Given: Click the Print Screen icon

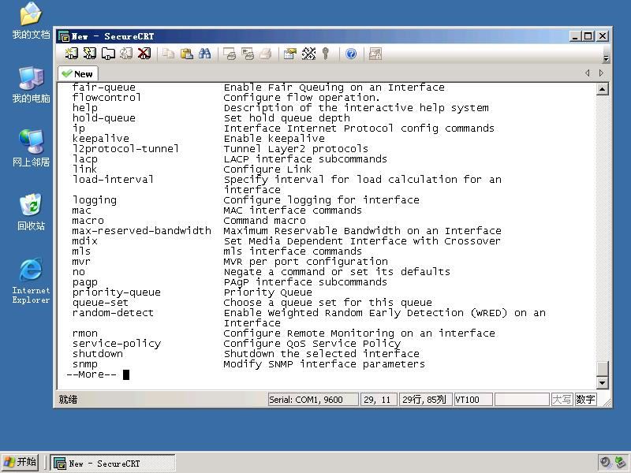Looking at the screenshot, I should tap(230, 54).
